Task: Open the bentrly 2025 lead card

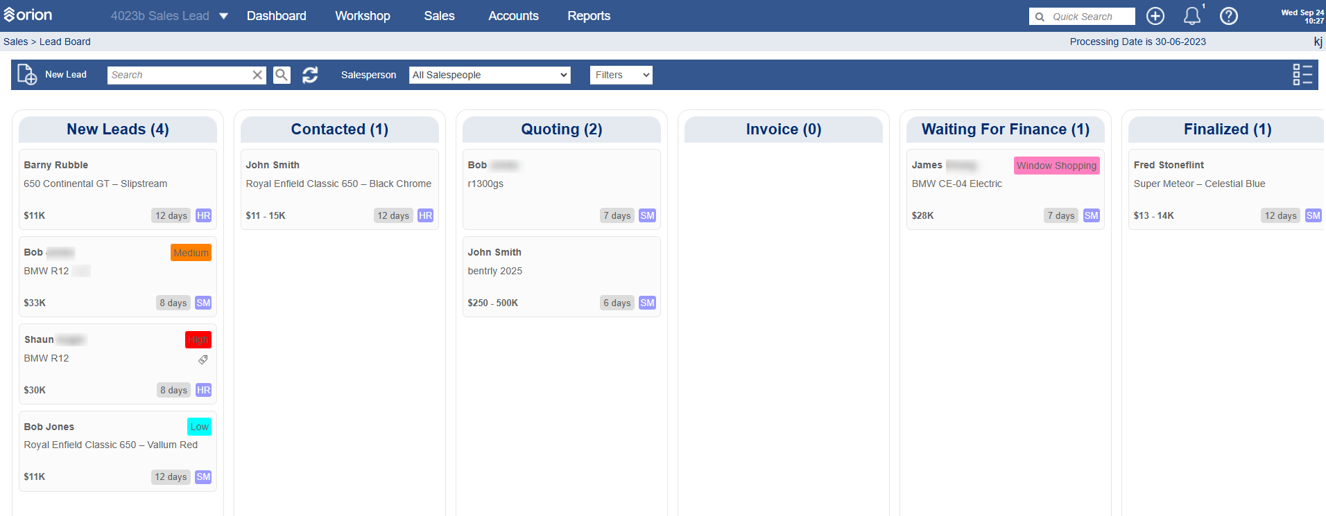Action: pos(562,277)
